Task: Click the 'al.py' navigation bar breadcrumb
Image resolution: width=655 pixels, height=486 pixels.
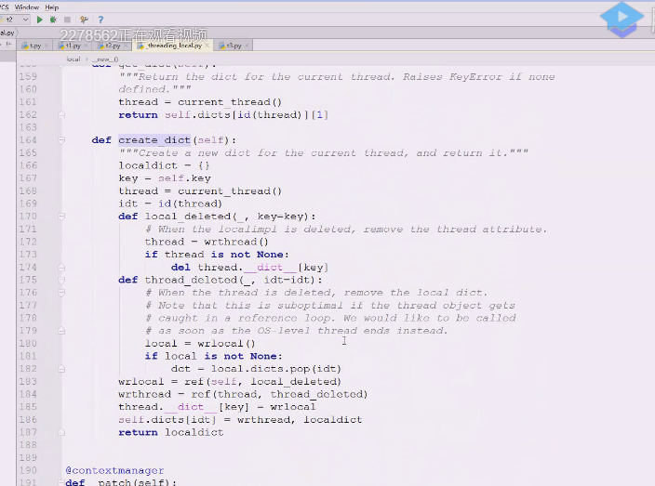Action: pyautogui.click(x=7, y=33)
